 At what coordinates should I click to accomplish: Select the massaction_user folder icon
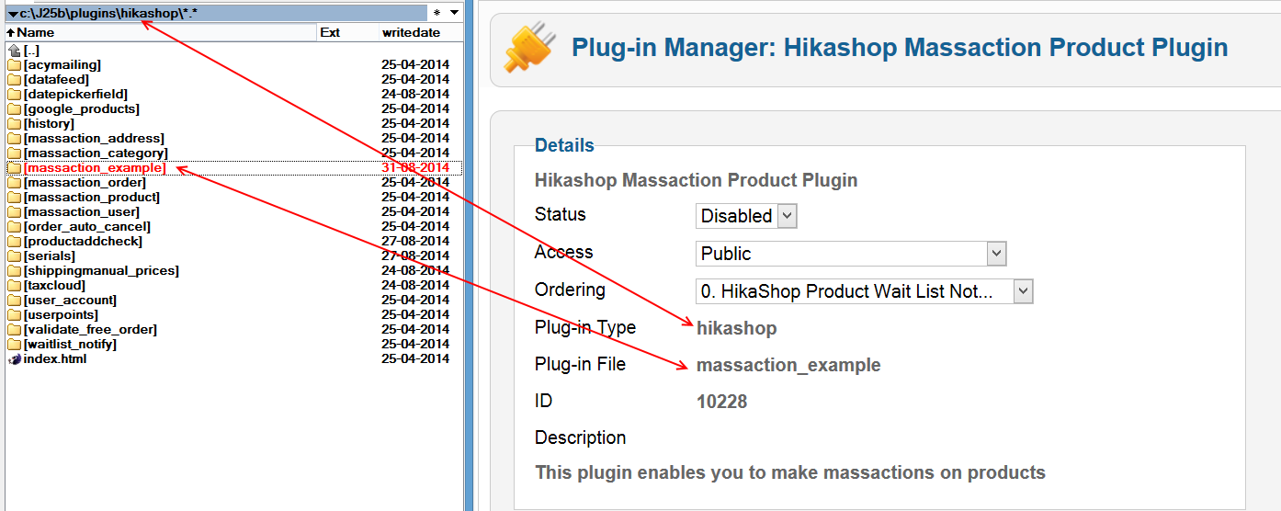(14, 212)
